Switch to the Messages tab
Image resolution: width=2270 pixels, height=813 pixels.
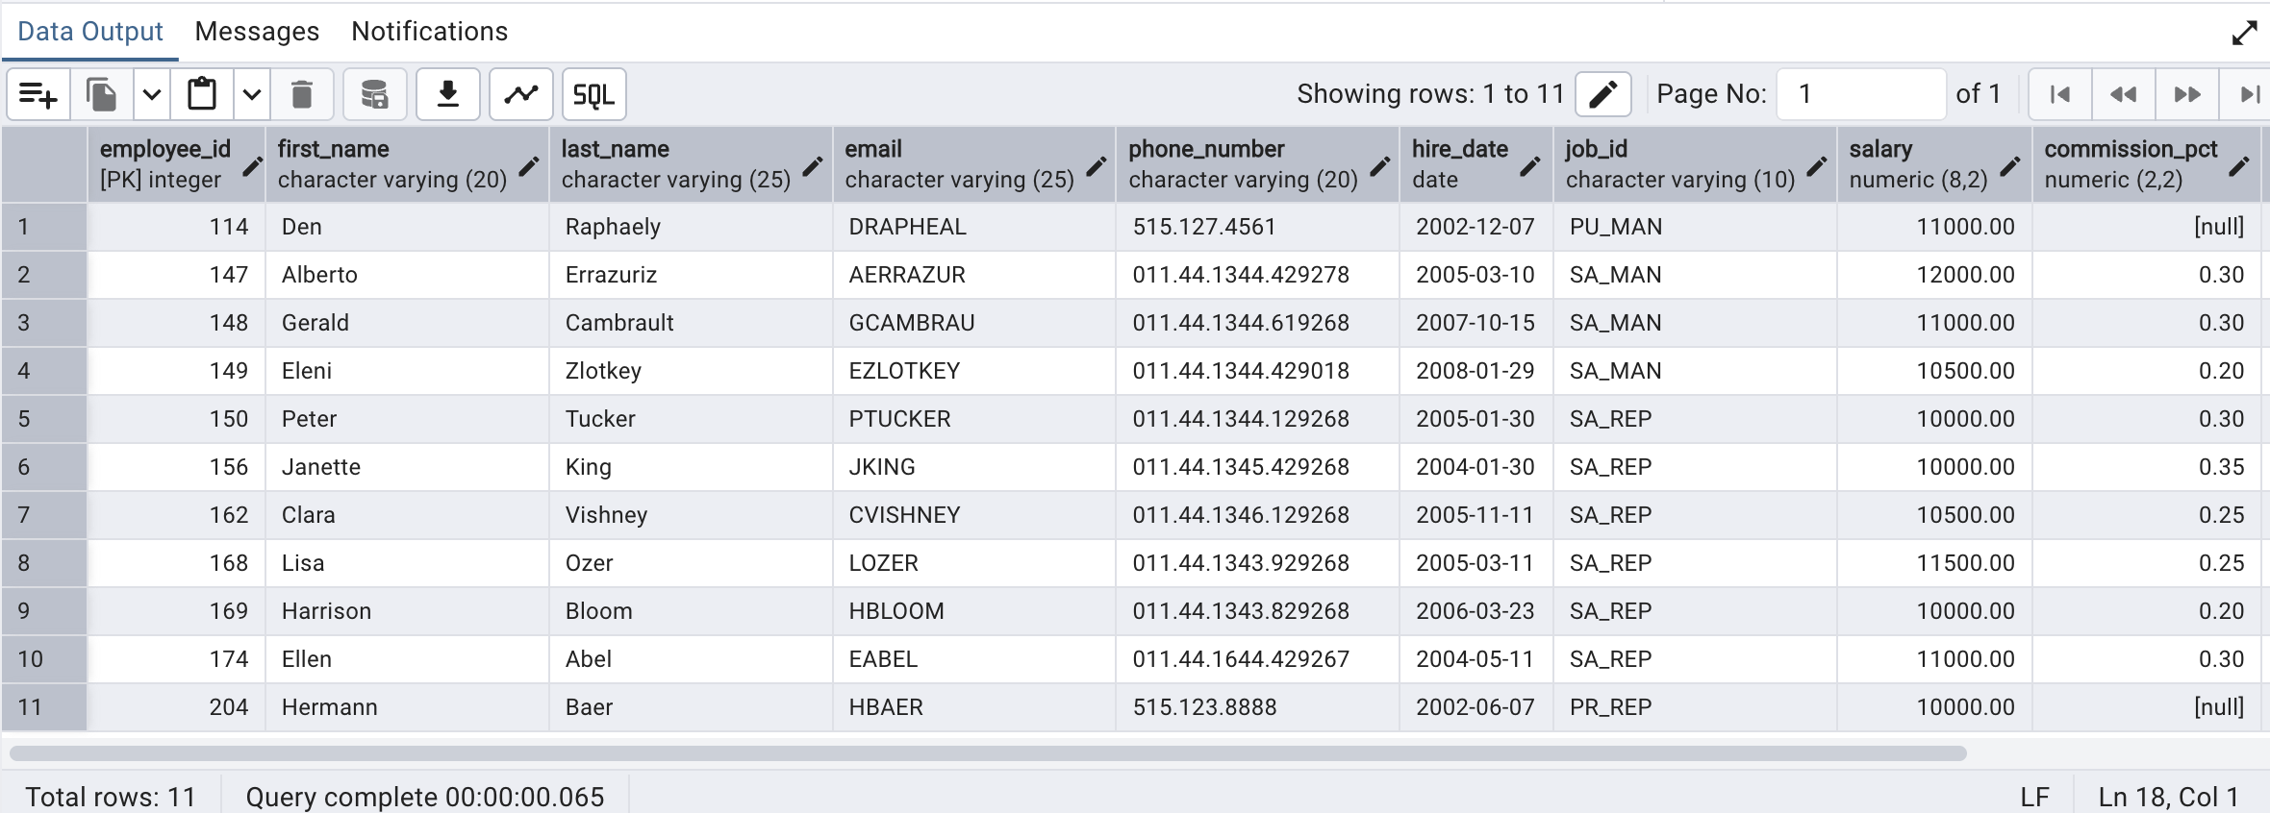[x=257, y=32]
